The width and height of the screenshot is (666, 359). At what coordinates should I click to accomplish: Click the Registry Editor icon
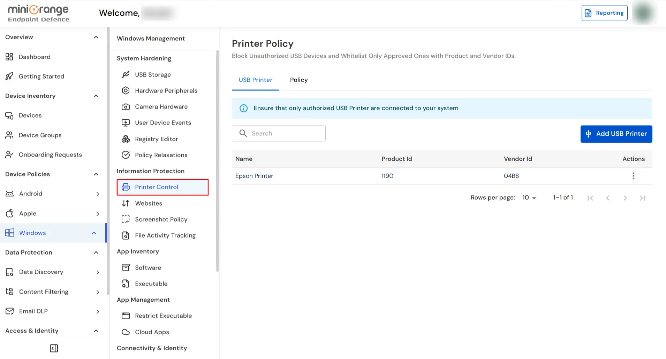pos(126,139)
